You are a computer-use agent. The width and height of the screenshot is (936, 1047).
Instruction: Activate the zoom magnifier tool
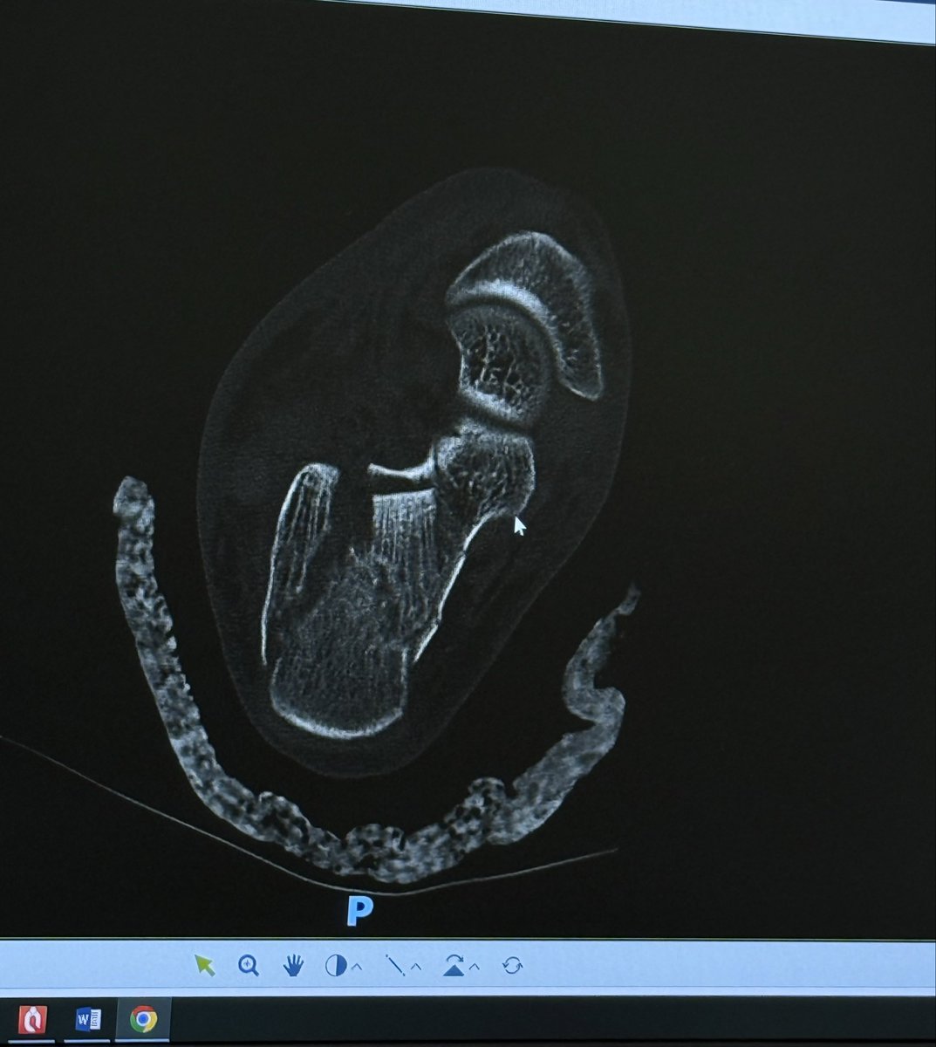coord(249,965)
